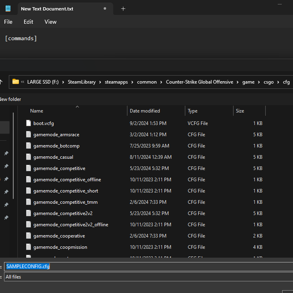Expand chevron after game breadcrumb

click(x=259, y=82)
